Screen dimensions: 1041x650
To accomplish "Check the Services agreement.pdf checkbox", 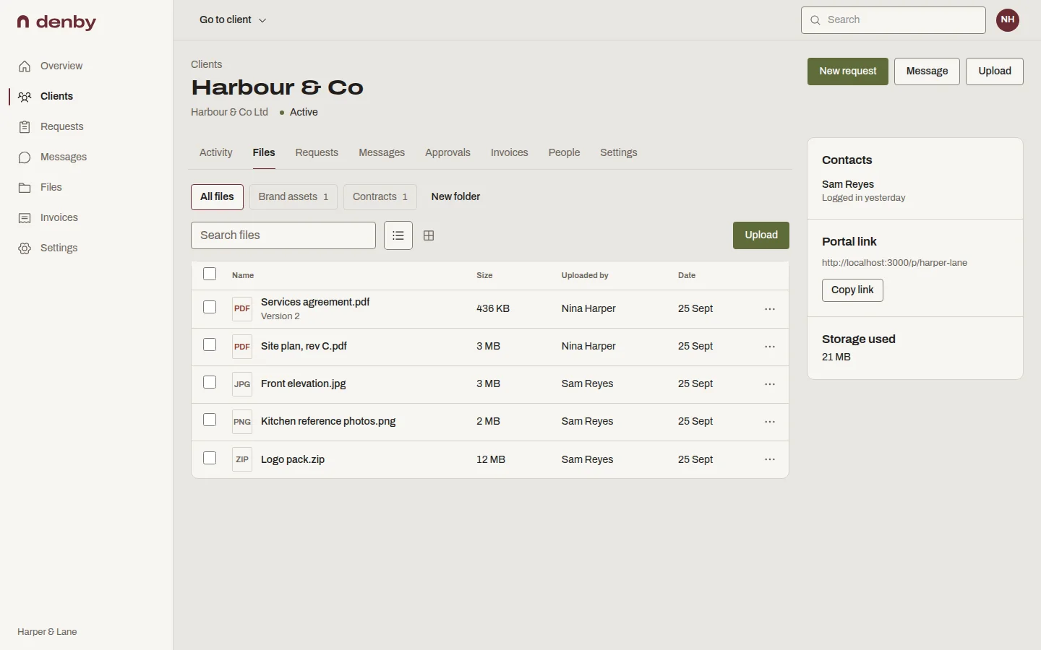I will pyautogui.click(x=210, y=307).
